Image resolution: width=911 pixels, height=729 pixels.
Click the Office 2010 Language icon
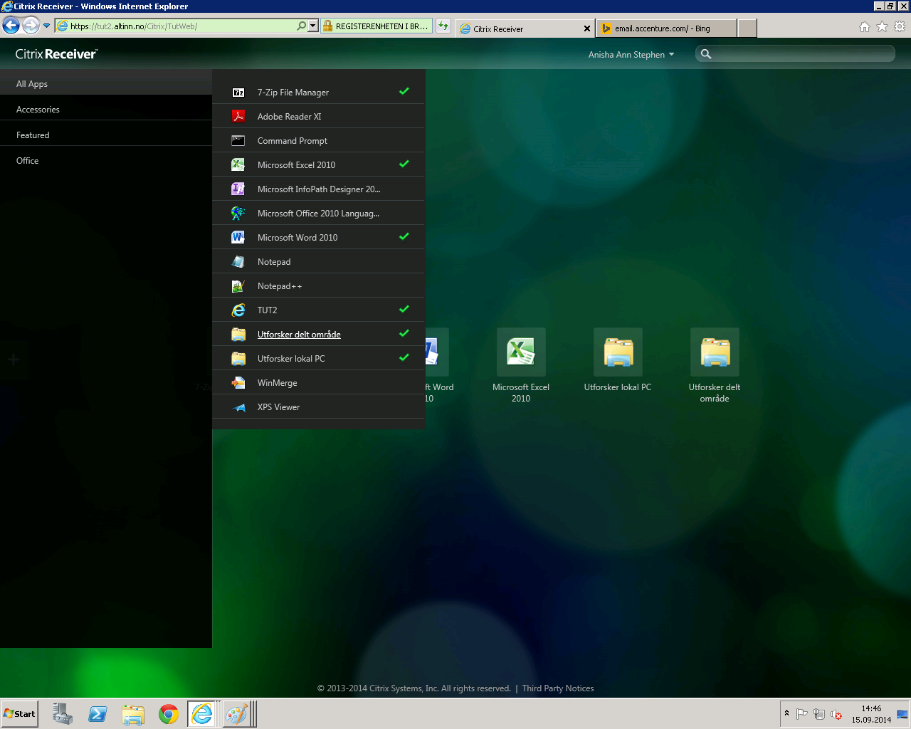point(238,214)
